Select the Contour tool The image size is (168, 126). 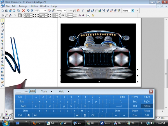click(2, 62)
